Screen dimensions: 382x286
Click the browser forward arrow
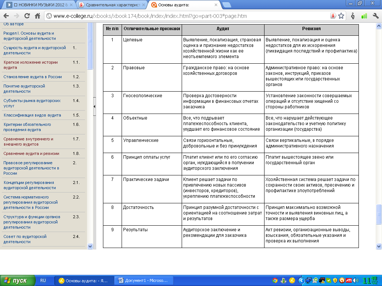(x=16, y=16)
